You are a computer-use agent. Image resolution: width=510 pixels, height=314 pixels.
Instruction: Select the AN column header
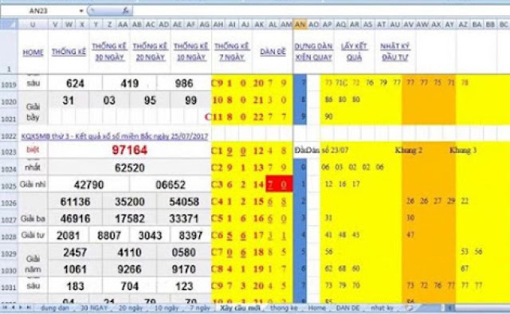pyautogui.click(x=300, y=25)
